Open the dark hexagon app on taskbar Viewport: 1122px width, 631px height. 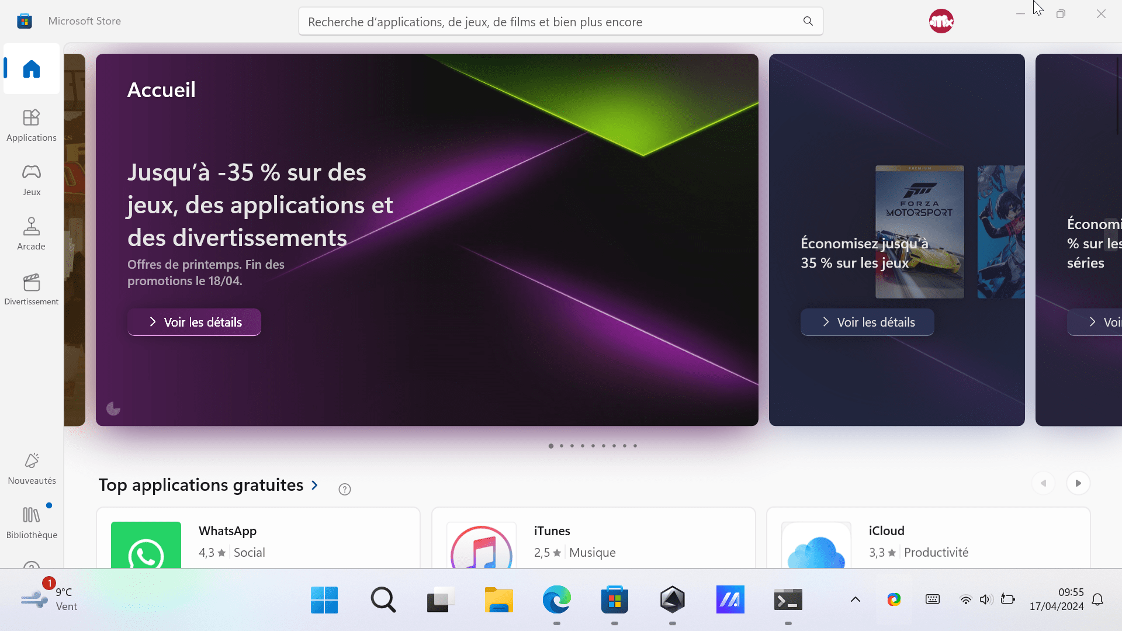[672, 599]
